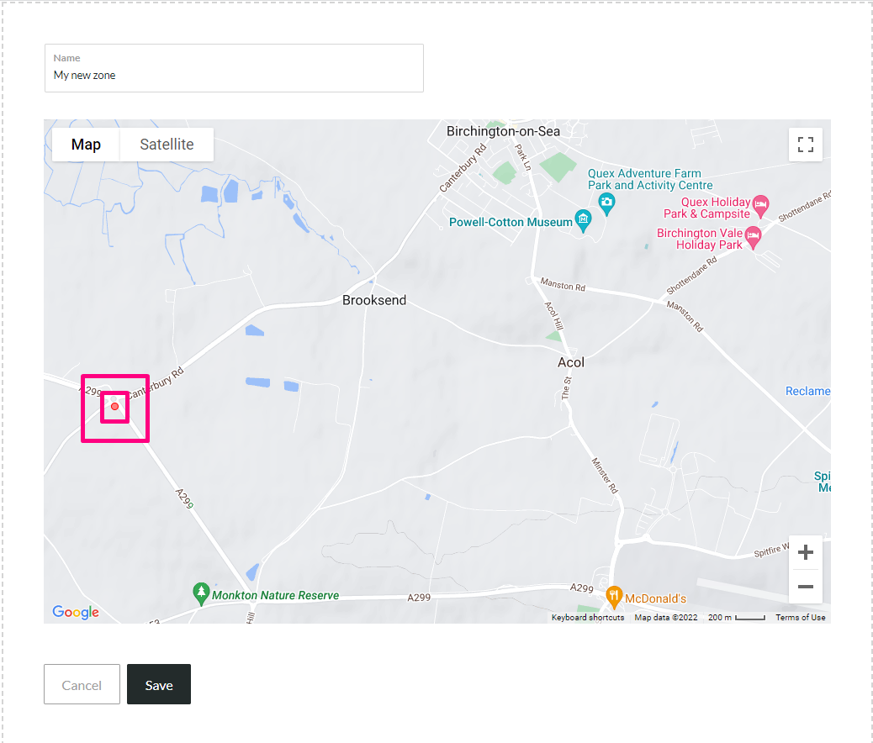Viewport: 873px width, 743px height.
Task: Open the Terms of Use link
Action: click(x=800, y=617)
